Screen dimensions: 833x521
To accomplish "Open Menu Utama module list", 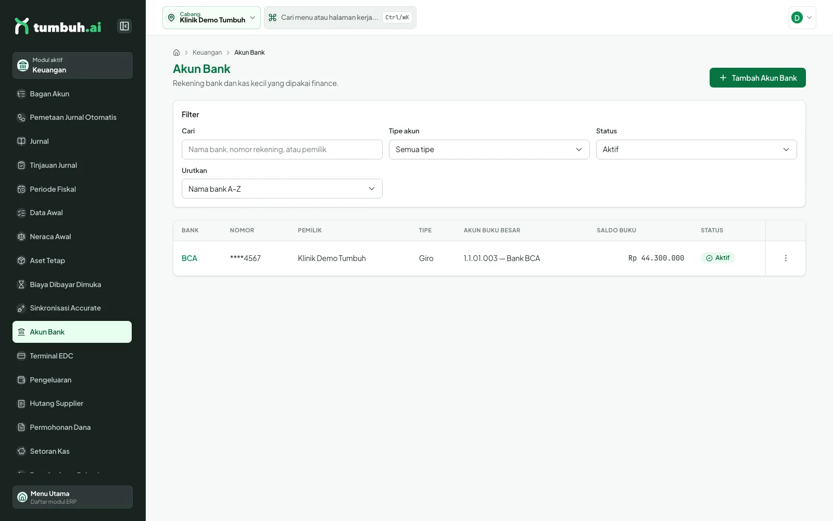I will pyautogui.click(x=72, y=497).
